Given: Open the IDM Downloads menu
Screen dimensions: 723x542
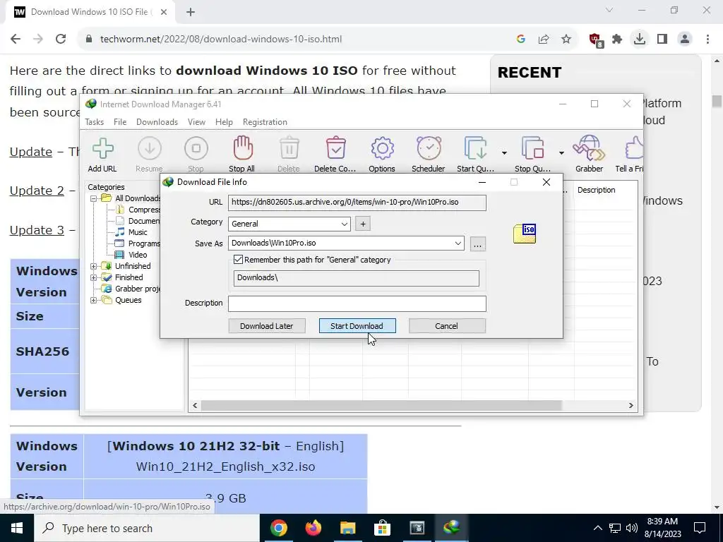Looking at the screenshot, I should click(x=157, y=122).
